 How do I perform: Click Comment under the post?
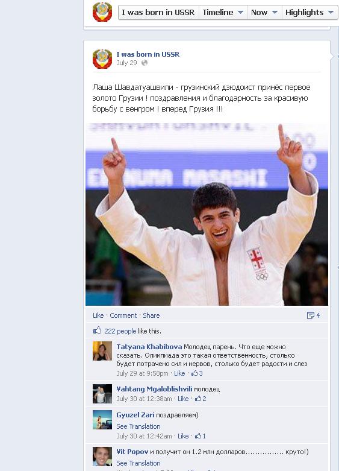click(123, 315)
